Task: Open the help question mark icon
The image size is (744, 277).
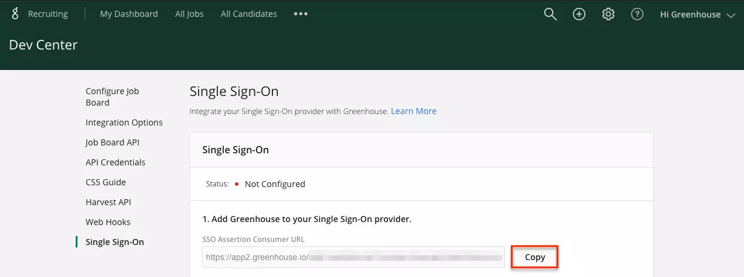Action: [x=637, y=14]
